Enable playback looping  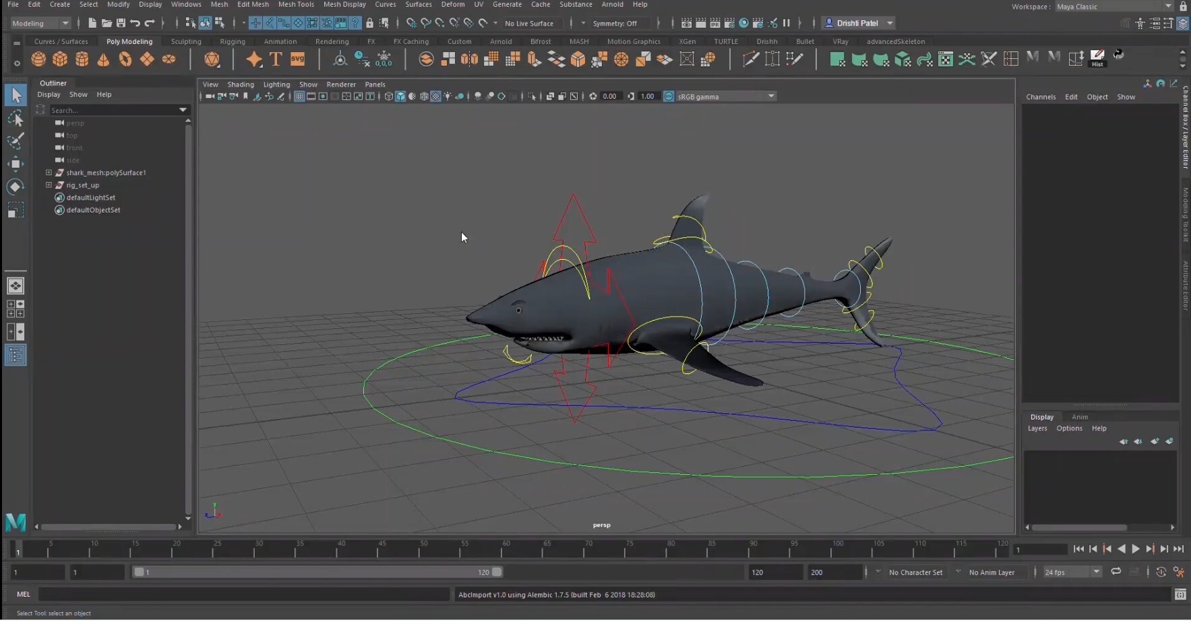click(x=1116, y=572)
